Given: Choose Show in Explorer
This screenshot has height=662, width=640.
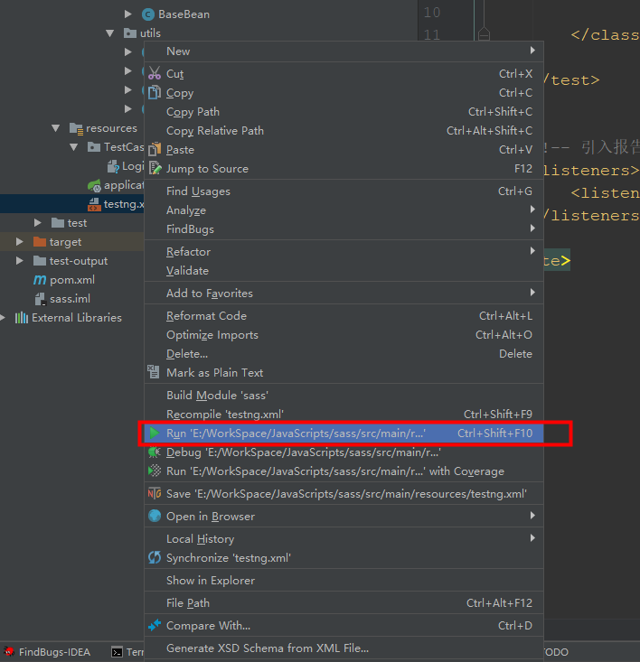Looking at the screenshot, I should tap(344, 580).
